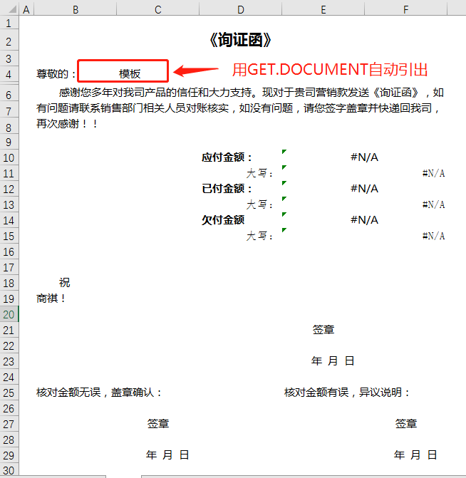Image resolution: width=466 pixels, height=478 pixels.
Task: Select the #N/A value next to 欠付金额
Action: pyautogui.click(x=364, y=220)
